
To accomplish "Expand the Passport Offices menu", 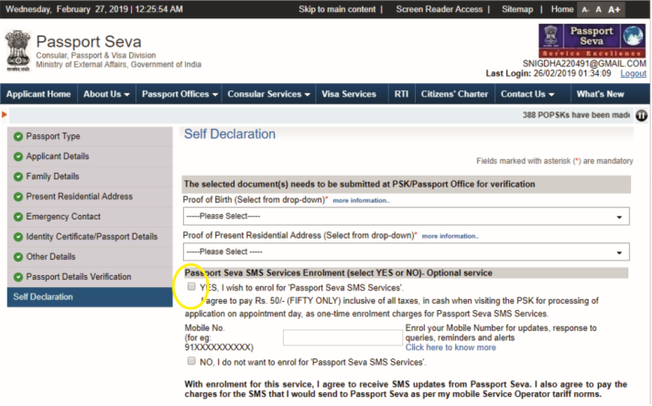I will click(x=179, y=94).
